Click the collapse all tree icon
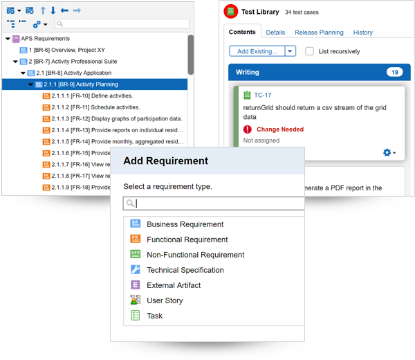 point(23,21)
